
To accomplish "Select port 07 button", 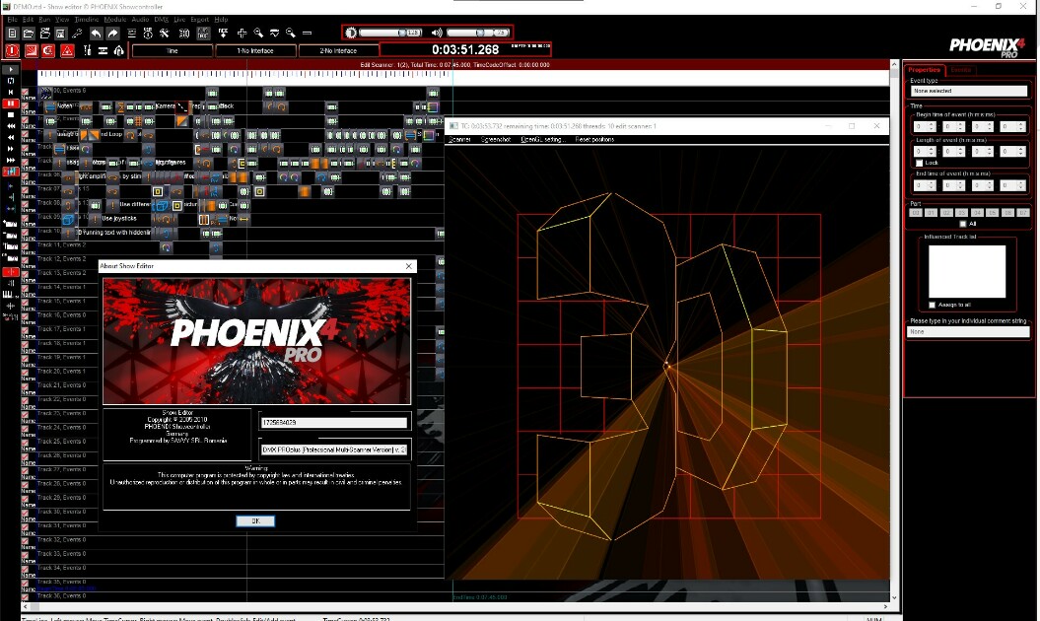I will tap(1023, 213).
